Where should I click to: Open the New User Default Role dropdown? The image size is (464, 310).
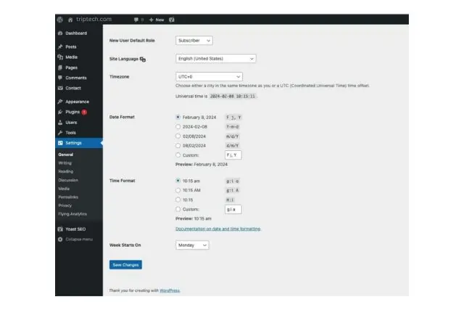[194, 41]
